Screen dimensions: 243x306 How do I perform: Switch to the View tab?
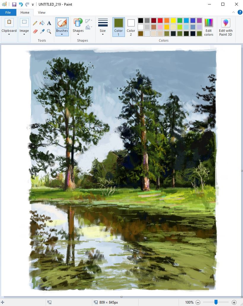click(x=42, y=12)
